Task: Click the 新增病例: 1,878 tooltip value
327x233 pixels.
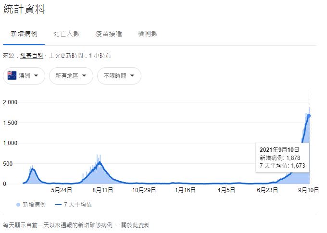Action: [x=280, y=158]
